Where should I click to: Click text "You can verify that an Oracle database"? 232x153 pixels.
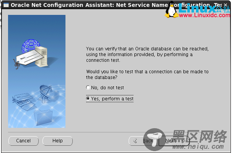(129, 48)
